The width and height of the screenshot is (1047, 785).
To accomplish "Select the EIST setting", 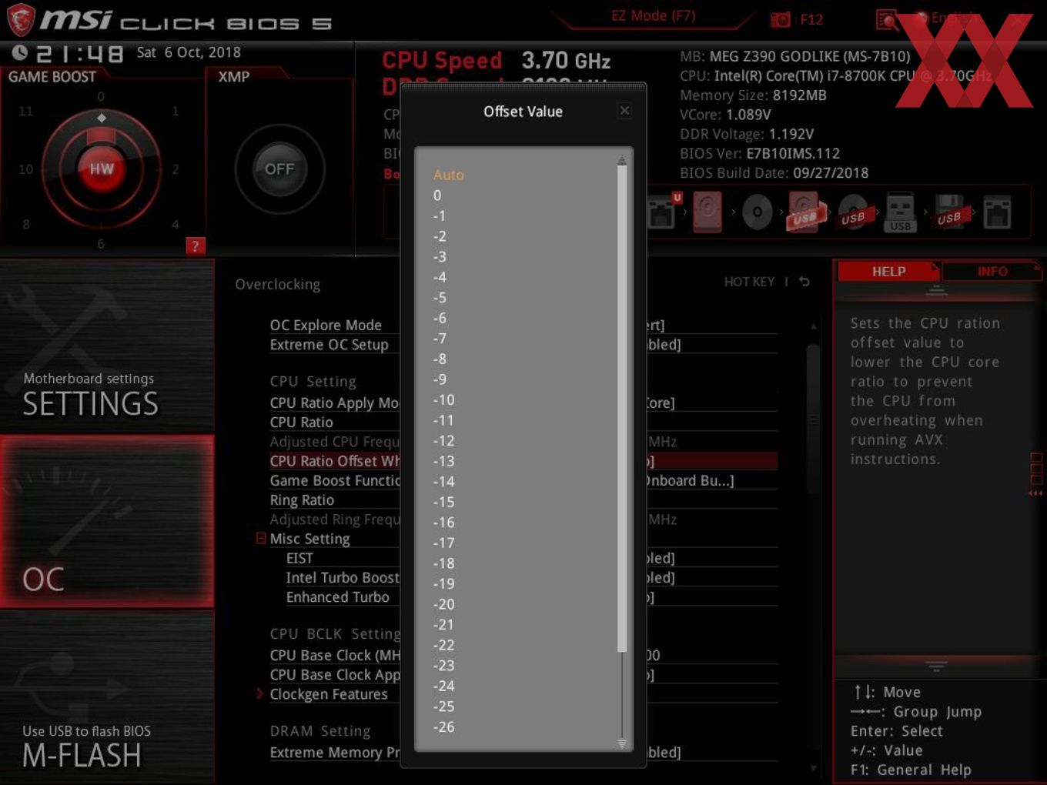I will click(x=299, y=558).
